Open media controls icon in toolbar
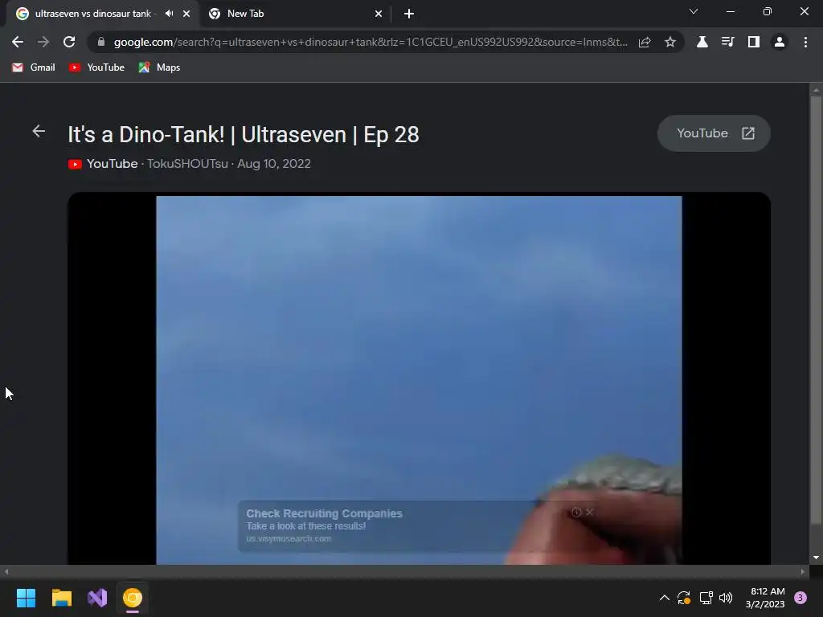Viewport: 823px width, 617px height. 728,42
